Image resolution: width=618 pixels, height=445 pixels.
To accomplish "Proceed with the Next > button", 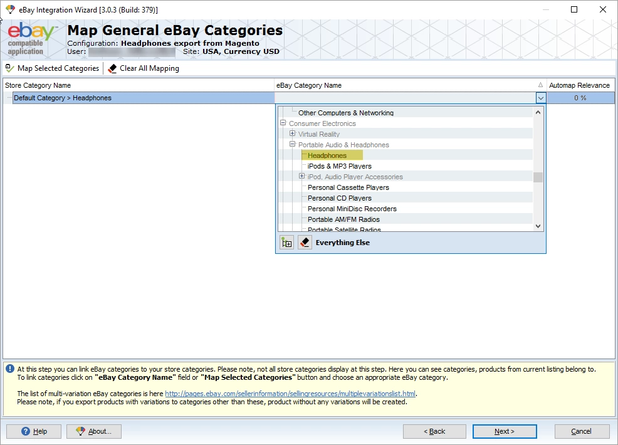I will 505,431.
